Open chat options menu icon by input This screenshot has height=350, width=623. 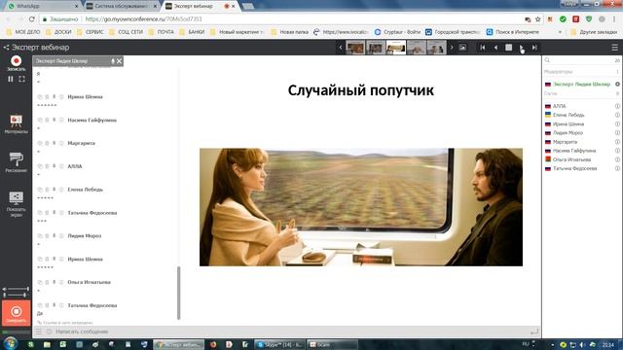(39, 332)
